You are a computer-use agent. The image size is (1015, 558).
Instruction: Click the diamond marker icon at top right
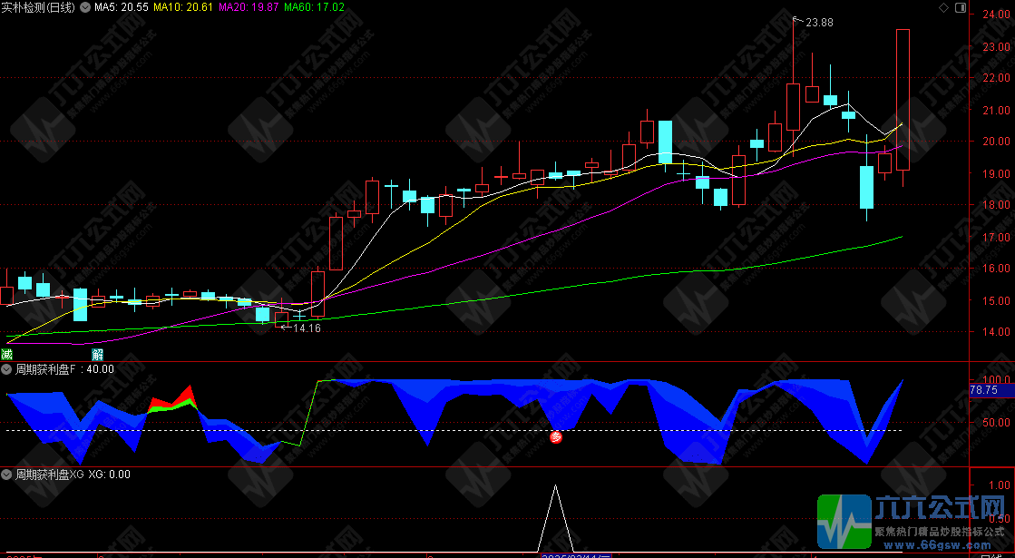point(943,7)
